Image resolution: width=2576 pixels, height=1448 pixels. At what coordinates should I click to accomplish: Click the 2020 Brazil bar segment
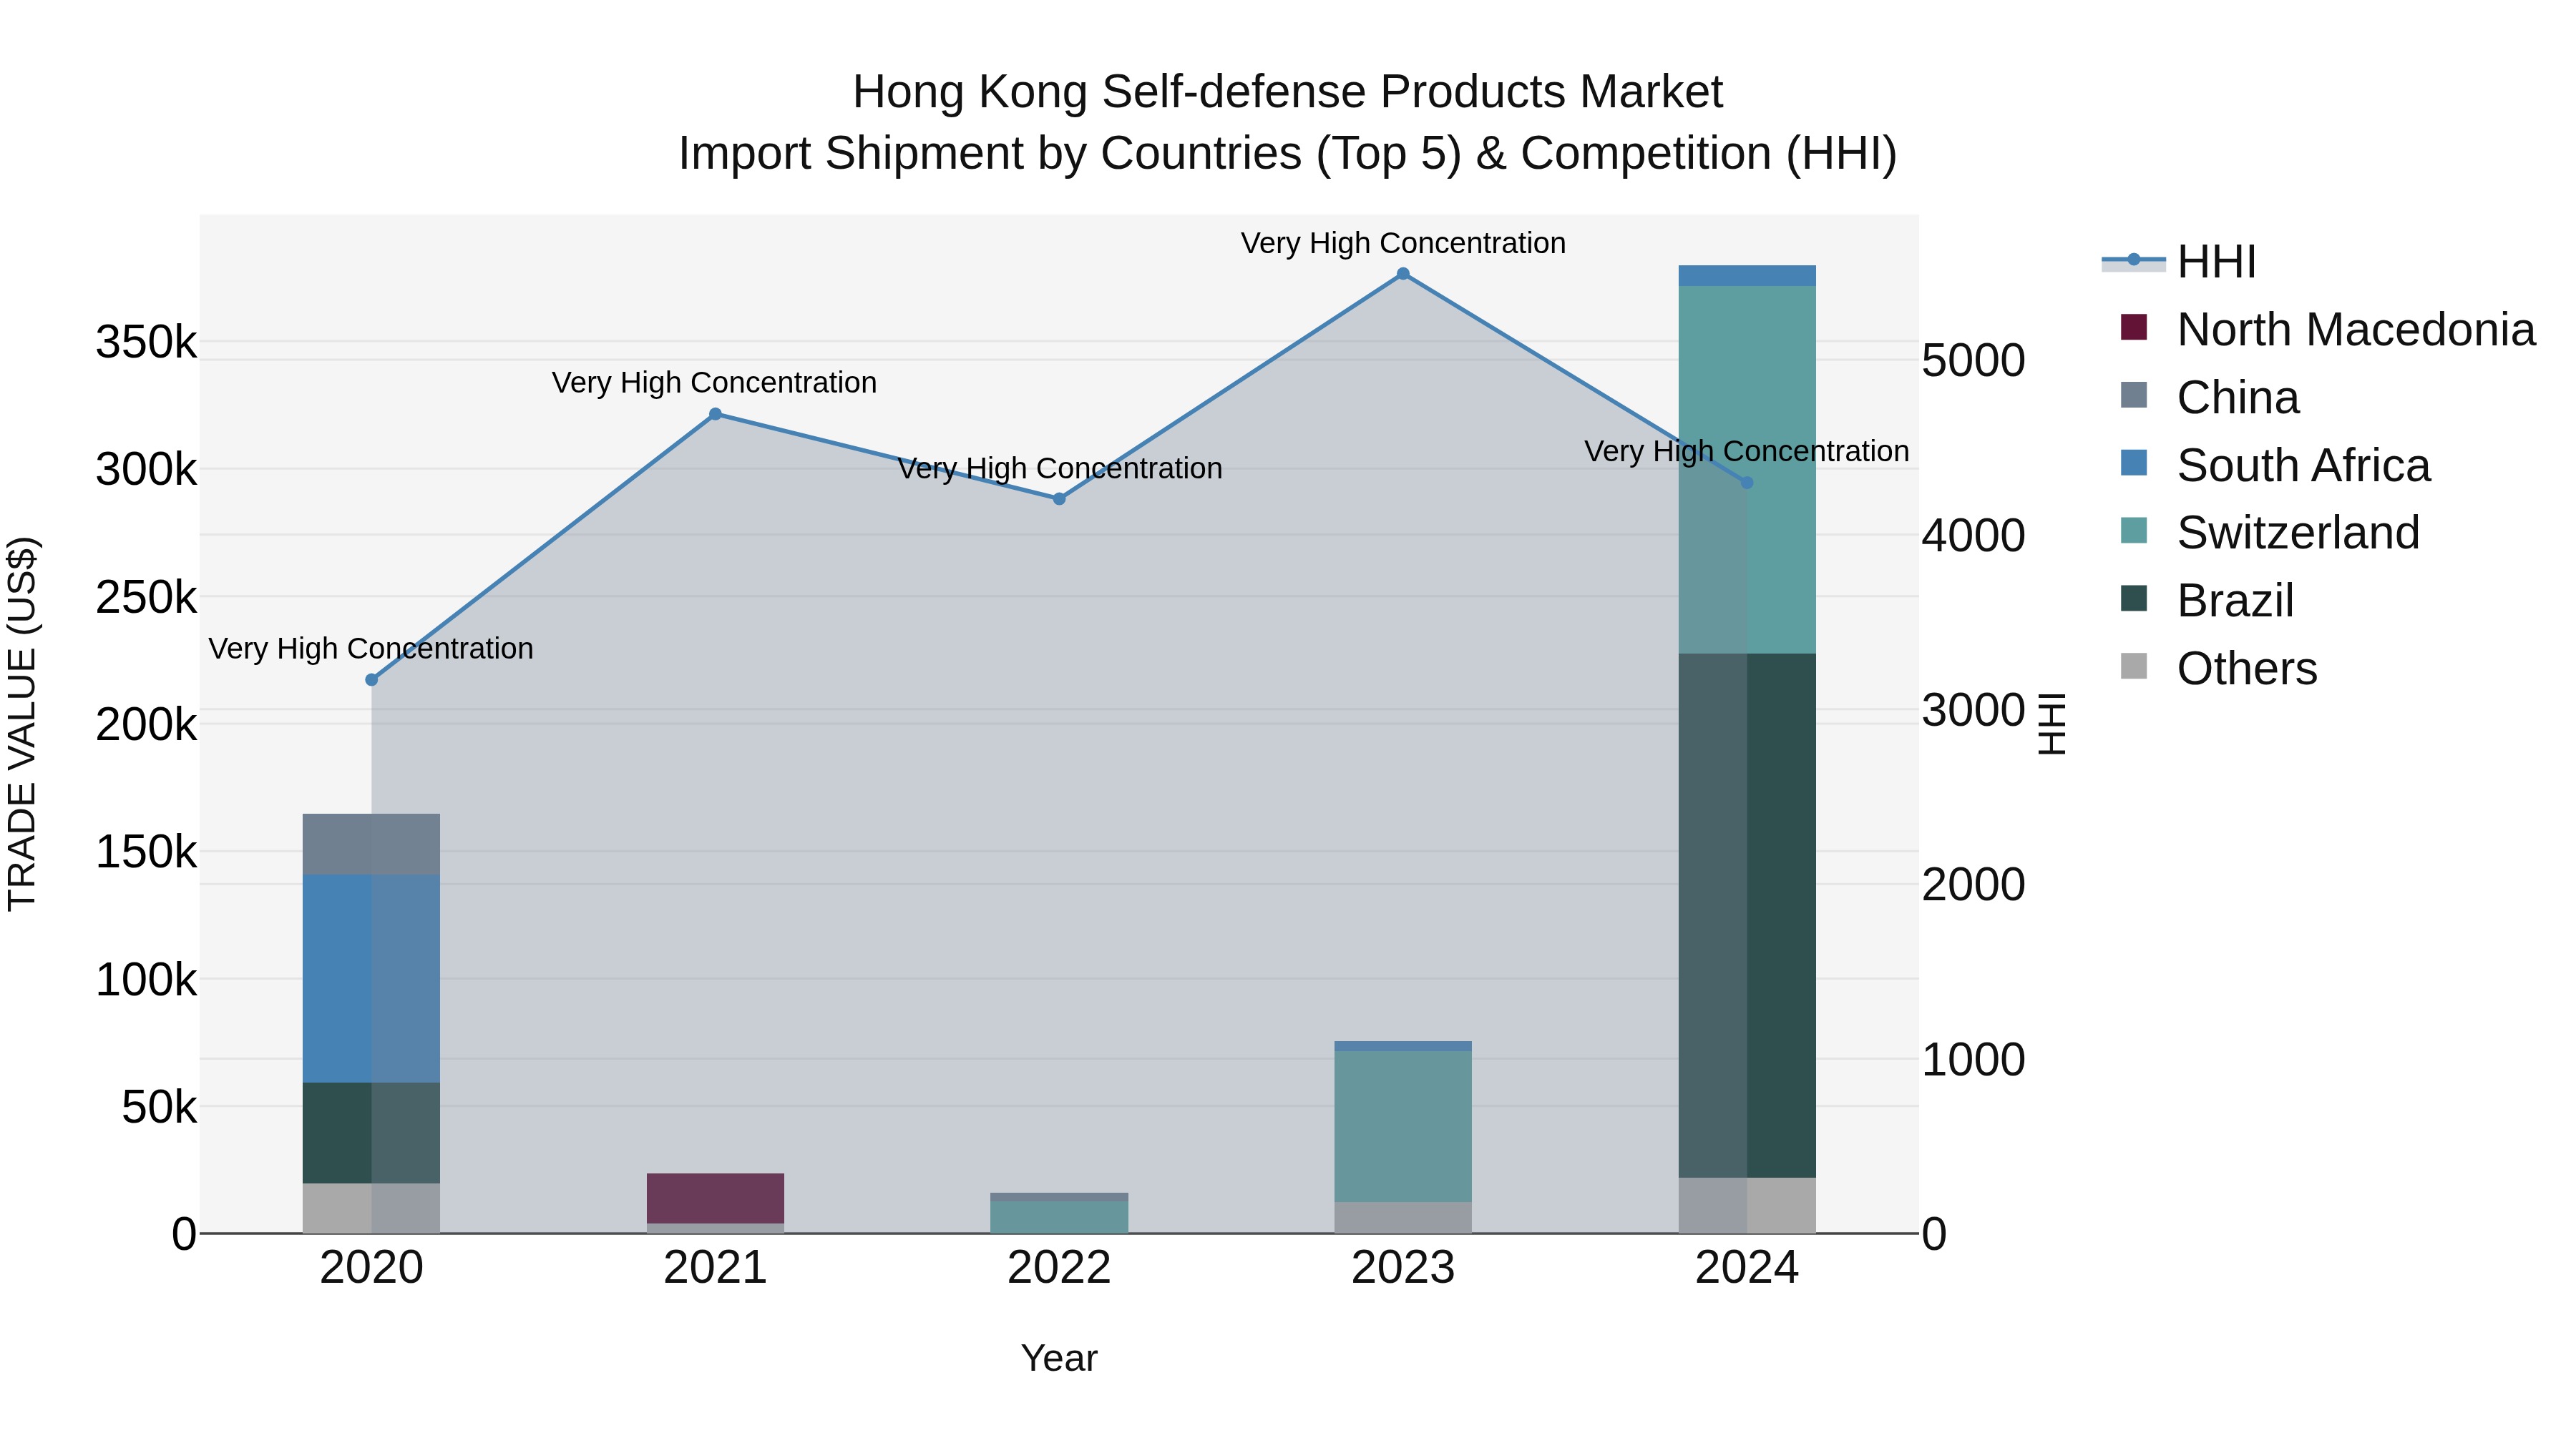coord(371,1133)
